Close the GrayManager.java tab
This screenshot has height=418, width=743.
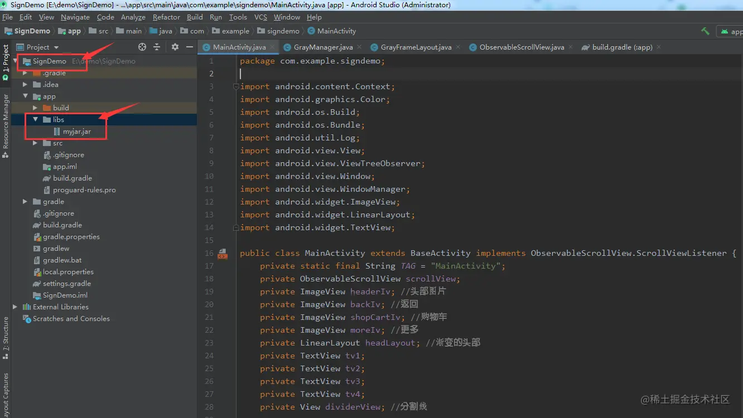359,47
